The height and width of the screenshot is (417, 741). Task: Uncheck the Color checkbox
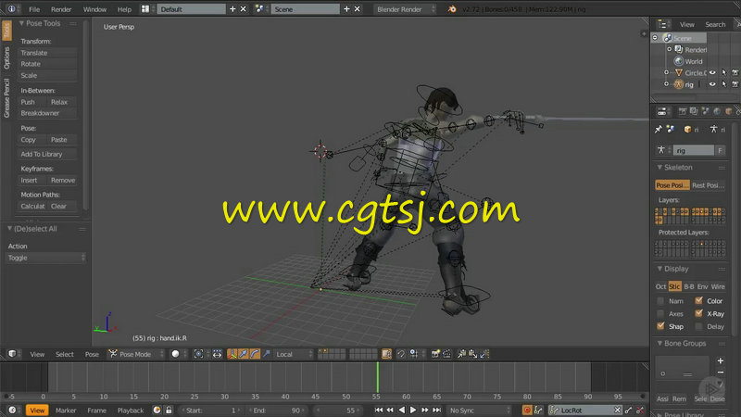coord(698,300)
